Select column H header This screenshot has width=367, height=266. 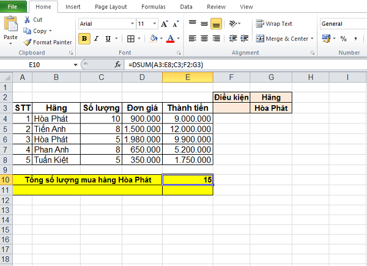tap(310, 77)
